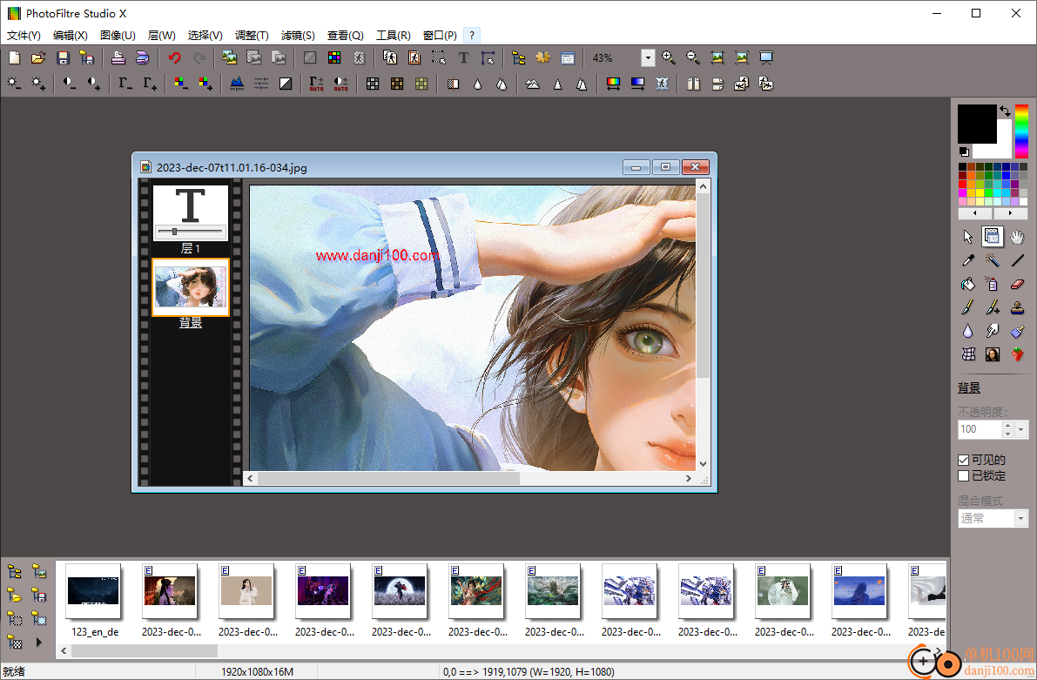Select the Spray can tool
Viewport: 1037px width, 680px height.
coord(992,285)
